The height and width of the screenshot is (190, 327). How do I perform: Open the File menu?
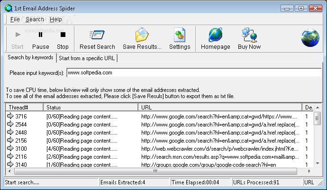pyautogui.click(x=15, y=19)
